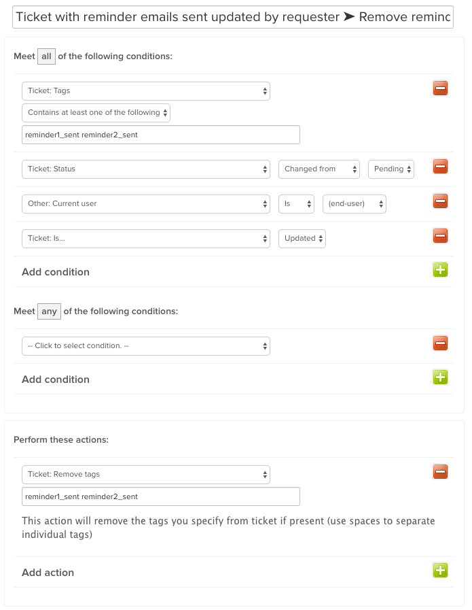The height and width of the screenshot is (610, 472).
Task: Click the trigger title text field
Action: pos(233,17)
